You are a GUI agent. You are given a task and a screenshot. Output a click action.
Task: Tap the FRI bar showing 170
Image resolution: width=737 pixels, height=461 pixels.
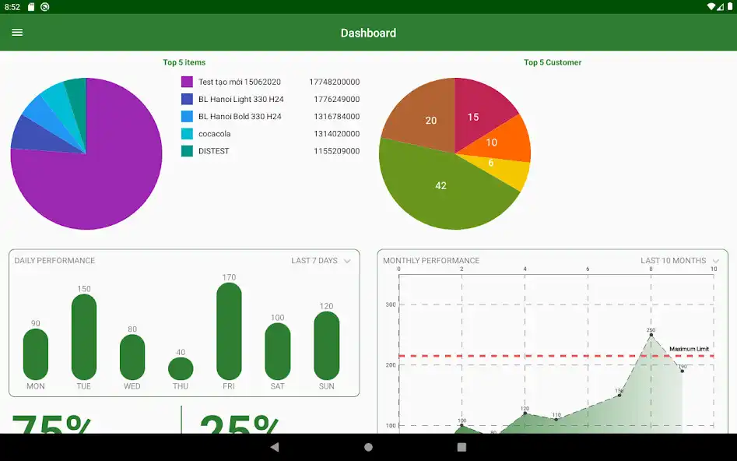click(x=230, y=331)
